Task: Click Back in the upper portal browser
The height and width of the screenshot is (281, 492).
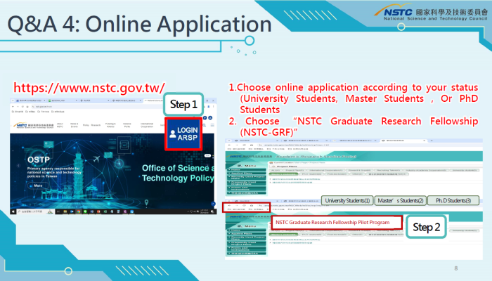Action: (229, 145)
